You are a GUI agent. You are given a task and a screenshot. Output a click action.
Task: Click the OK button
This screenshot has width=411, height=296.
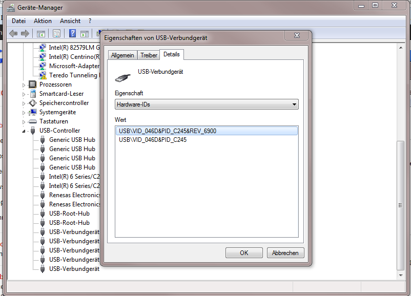point(244,253)
